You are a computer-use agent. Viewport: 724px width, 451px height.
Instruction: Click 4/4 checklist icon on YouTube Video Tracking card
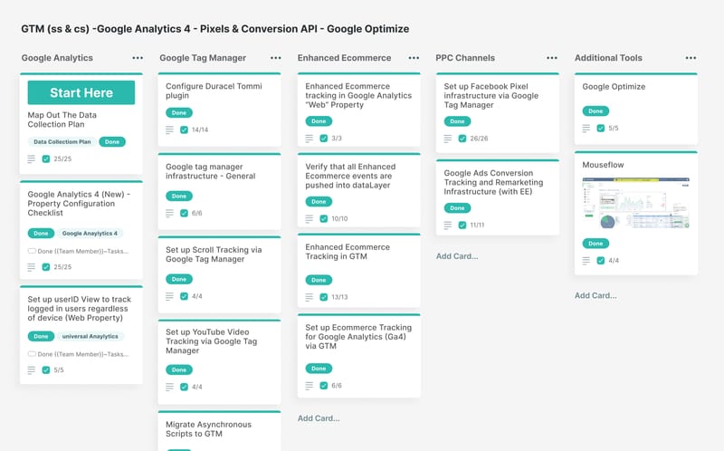[184, 387]
